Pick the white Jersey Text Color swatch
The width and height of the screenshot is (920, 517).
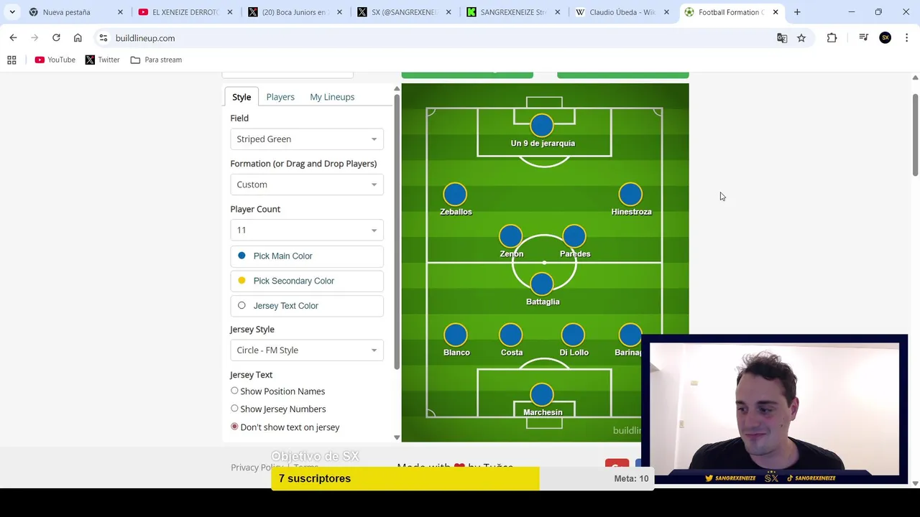pyautogui.click(x=241, y=305)
